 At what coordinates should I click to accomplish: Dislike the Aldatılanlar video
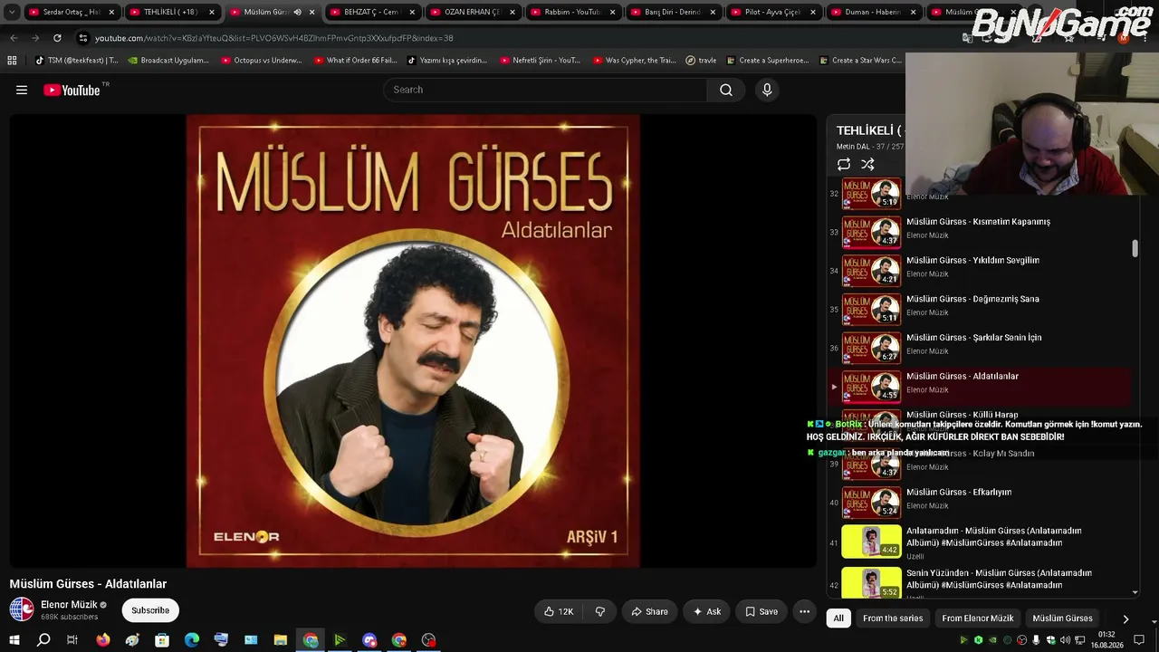600,611
